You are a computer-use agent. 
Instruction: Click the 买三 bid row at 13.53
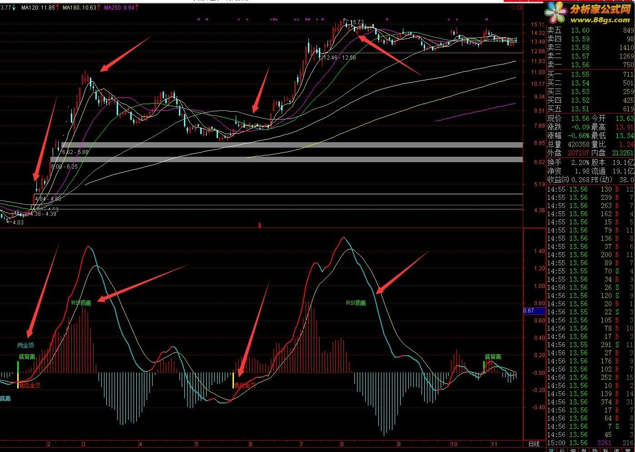click(x=590, y=92)
